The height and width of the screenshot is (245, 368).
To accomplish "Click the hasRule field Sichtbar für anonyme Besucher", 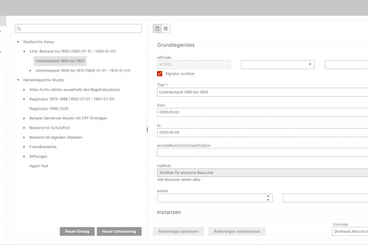I will coord(263,173).
